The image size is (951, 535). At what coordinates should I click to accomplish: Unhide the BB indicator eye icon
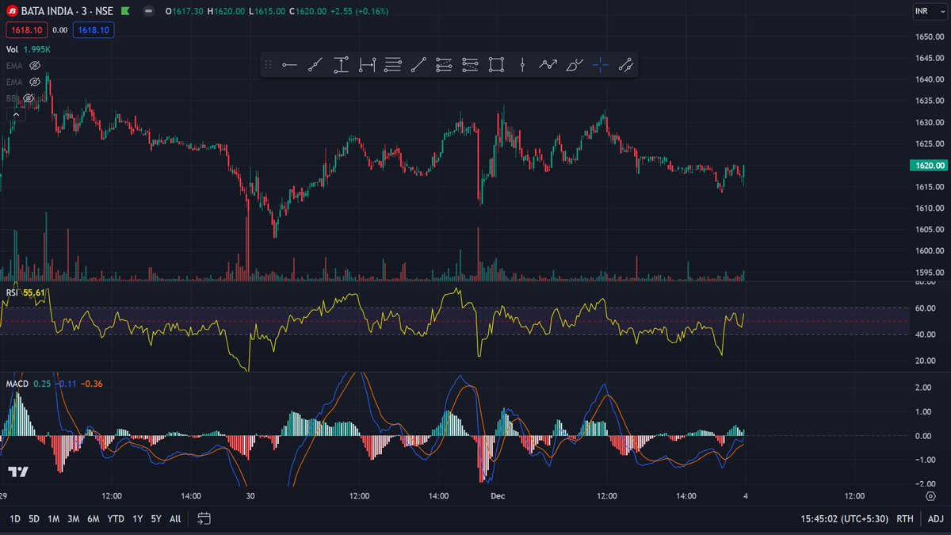pos(29,97)
